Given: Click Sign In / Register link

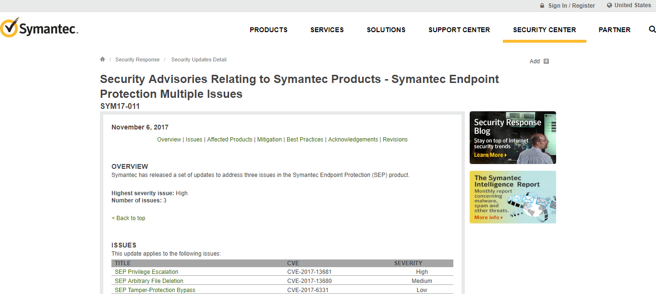Looking at the screenshot, I should 571,6.
